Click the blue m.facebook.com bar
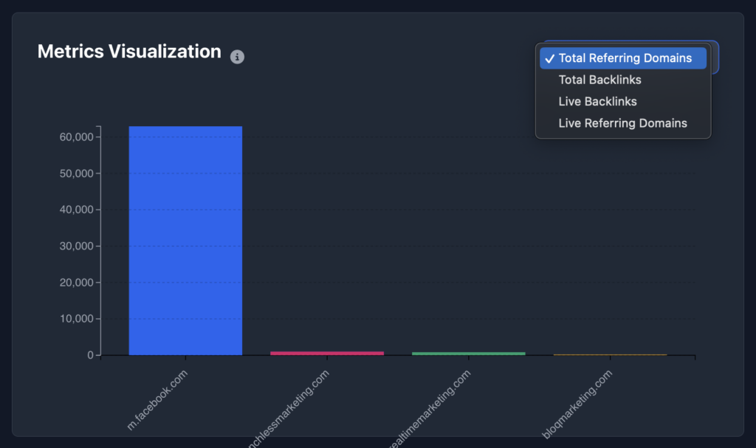Image resolution: width=756 pixels, height=448 pixels. coord(185,241)
